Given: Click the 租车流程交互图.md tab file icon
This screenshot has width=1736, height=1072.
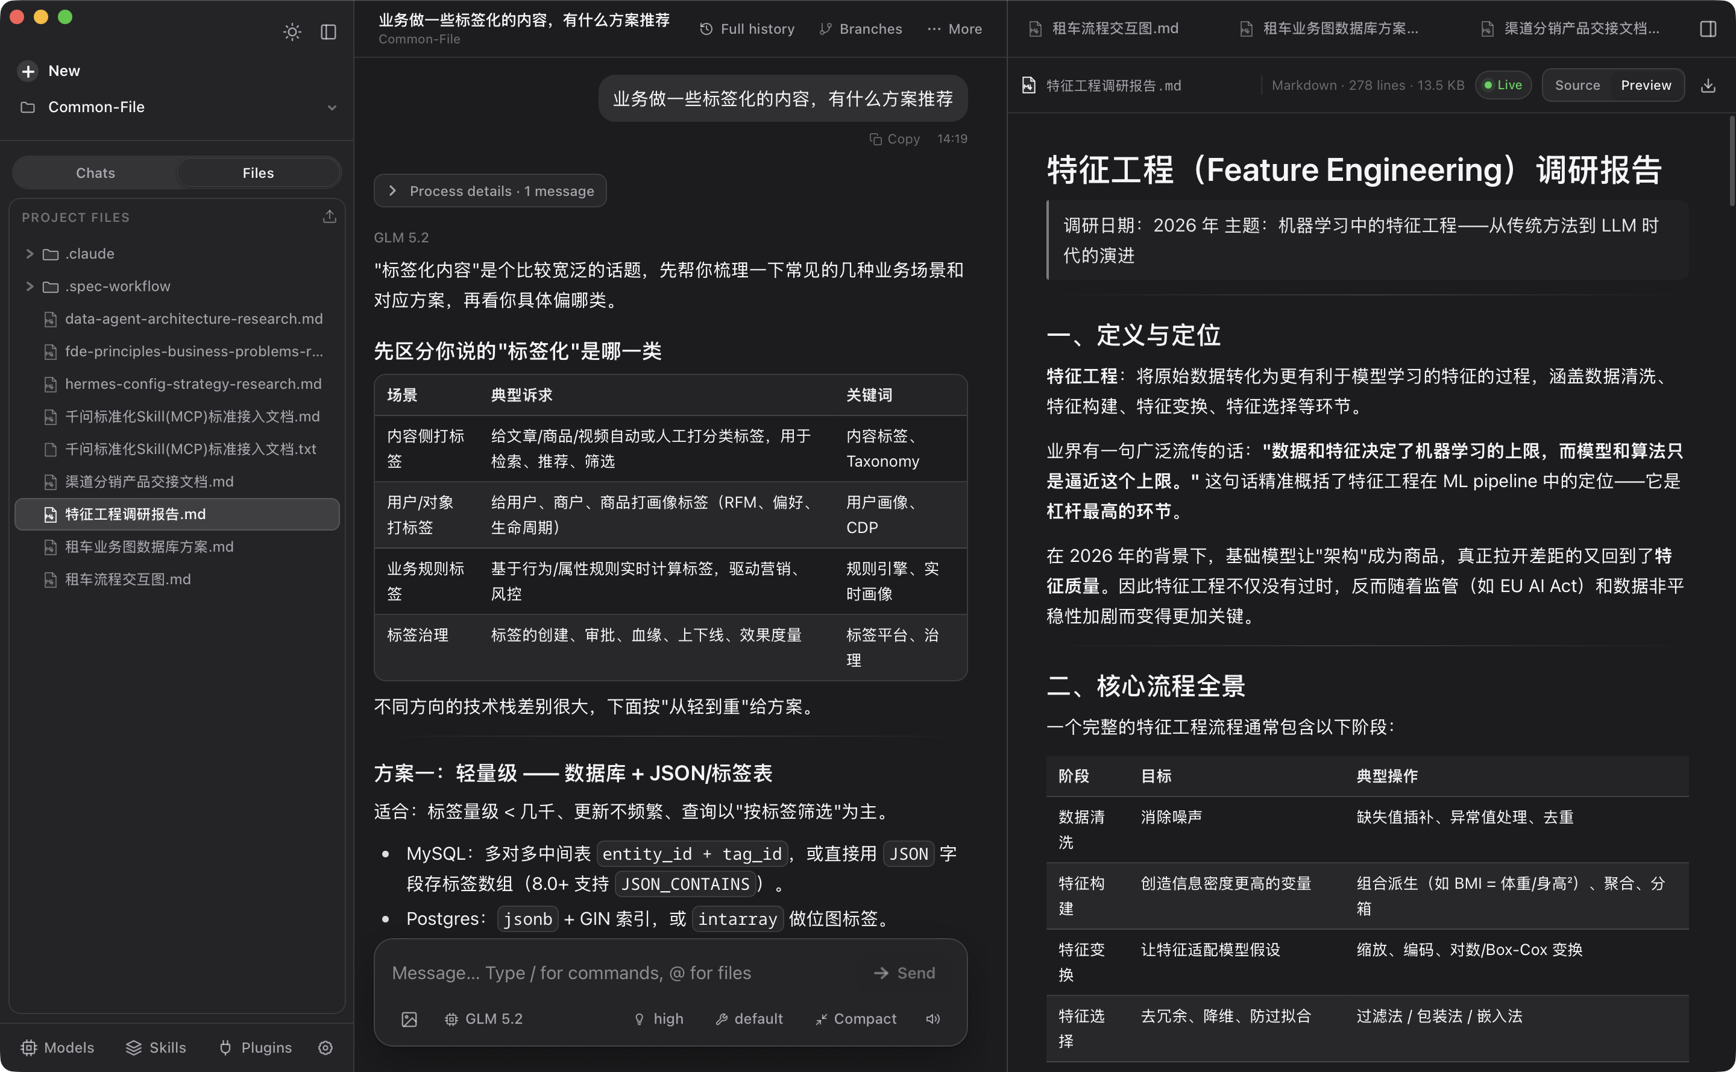Looking at the screenshot, I should [1035, 29].
